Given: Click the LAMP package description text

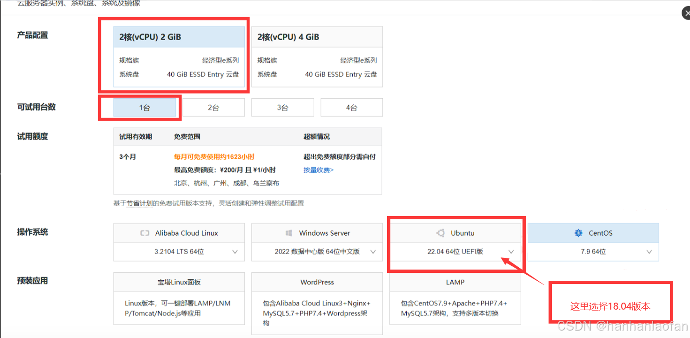Looking at the screenshot, I should click(x=454, y=308).
